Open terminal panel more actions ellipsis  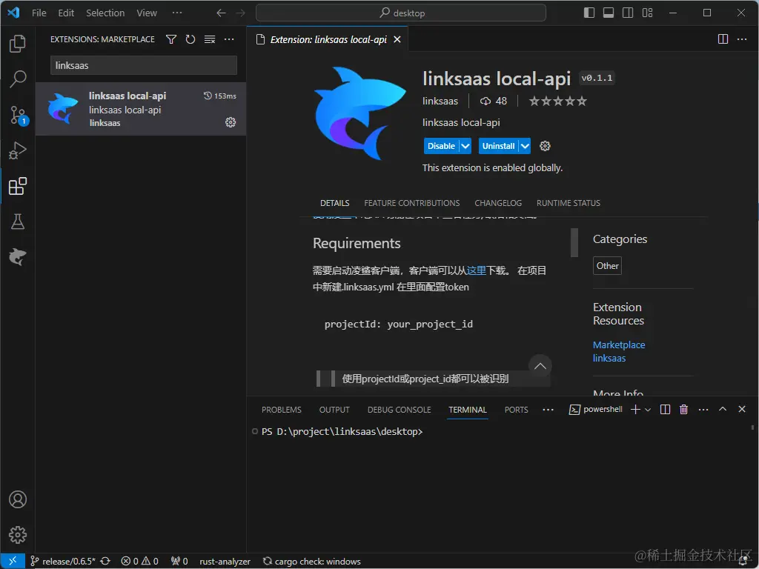[703, 409]
